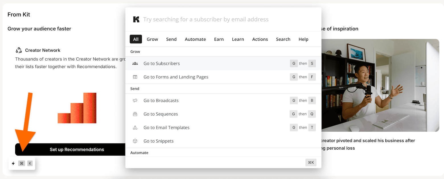Open the Search tab
Screen dimensions: 444x179
(x=283, y=39)
